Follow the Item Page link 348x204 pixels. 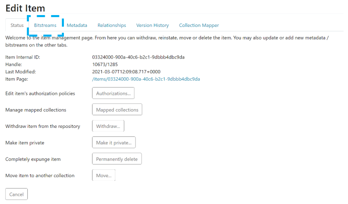[x=146, y=79]
